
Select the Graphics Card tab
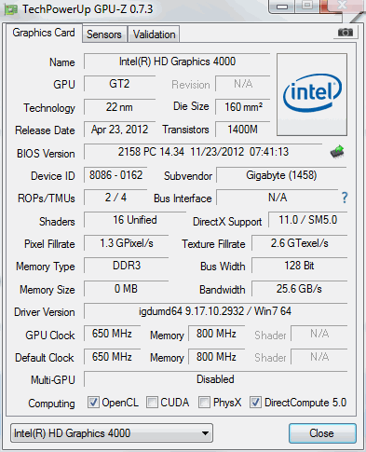pyautogui.click(x=44, y=33)
